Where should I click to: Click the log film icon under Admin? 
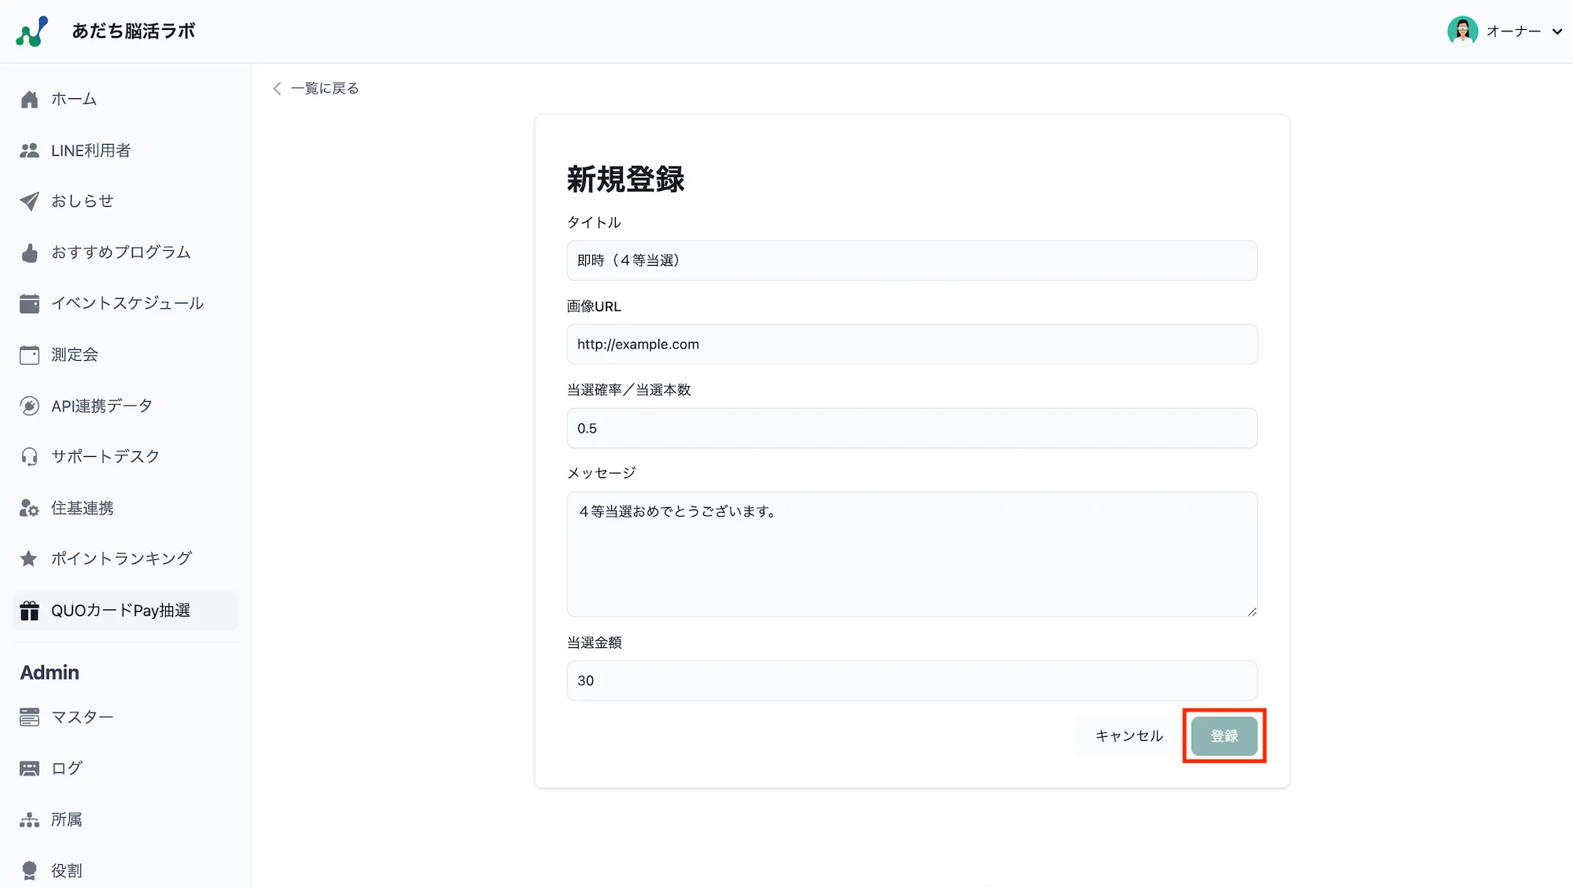[29, 767]
